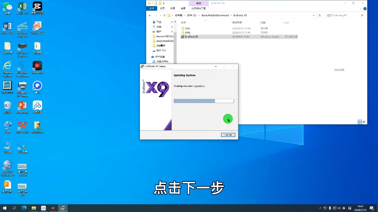Image resolution: width=378 pixels, height=212 pixels.
Task: Select the Baidu Netdisk taskbar icon
Action: click(x=44, y=208)
